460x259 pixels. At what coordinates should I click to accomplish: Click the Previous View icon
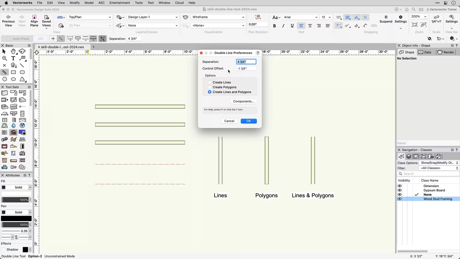coord(8,21)
